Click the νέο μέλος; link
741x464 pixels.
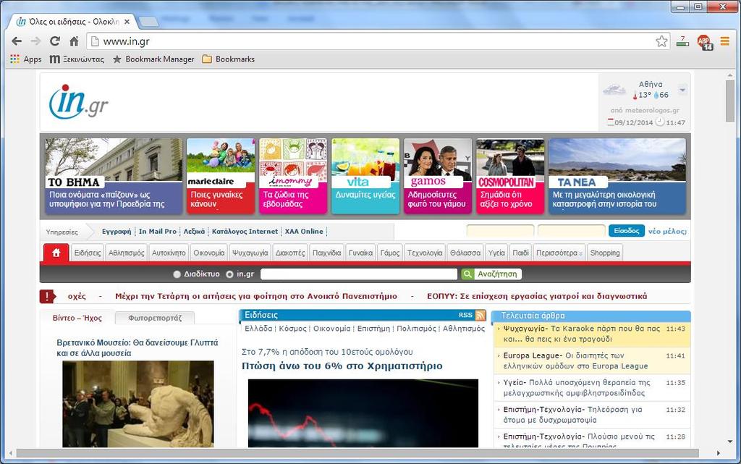[x=667, y=231]
